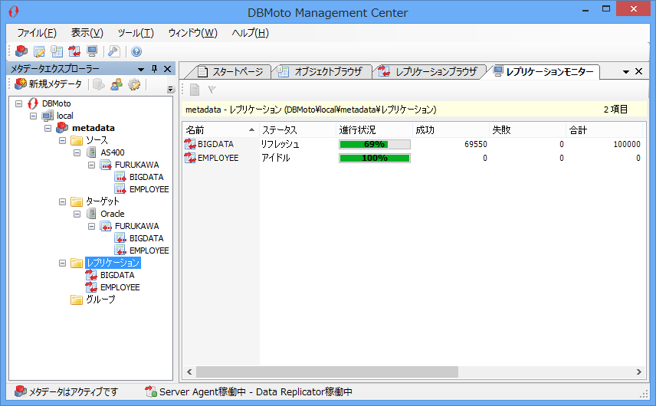
Task: Select EMPLOYEE replication in tree
Action: coord(120,287)
